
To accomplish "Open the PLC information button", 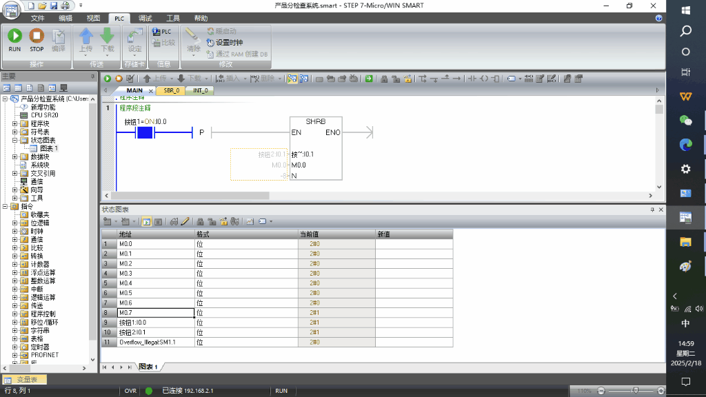I will click(x=161, y=32).
